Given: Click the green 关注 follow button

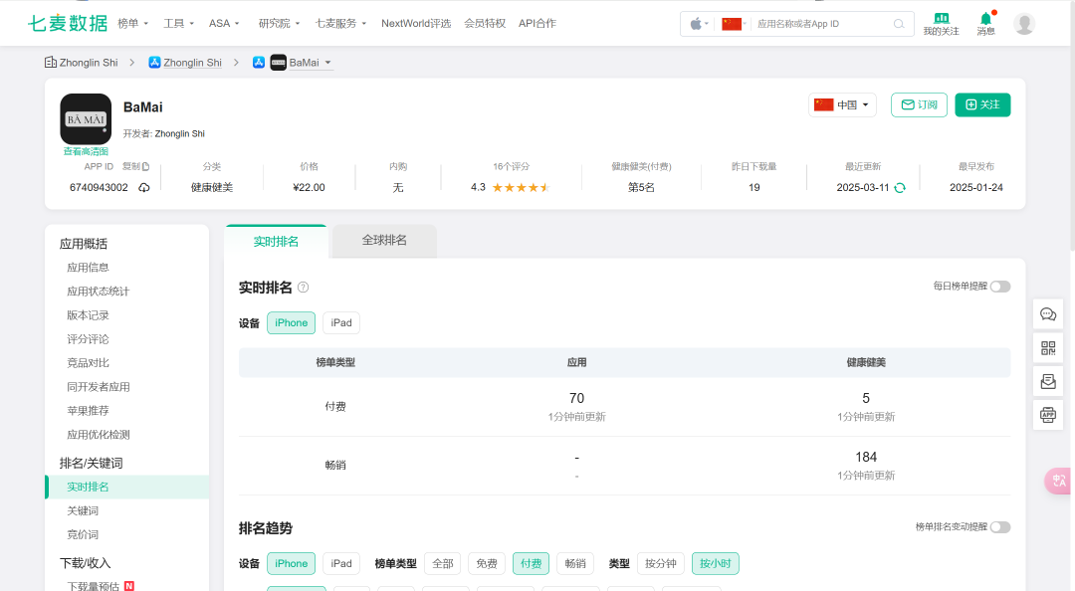Looking at the screenshot, I should 982,104.
